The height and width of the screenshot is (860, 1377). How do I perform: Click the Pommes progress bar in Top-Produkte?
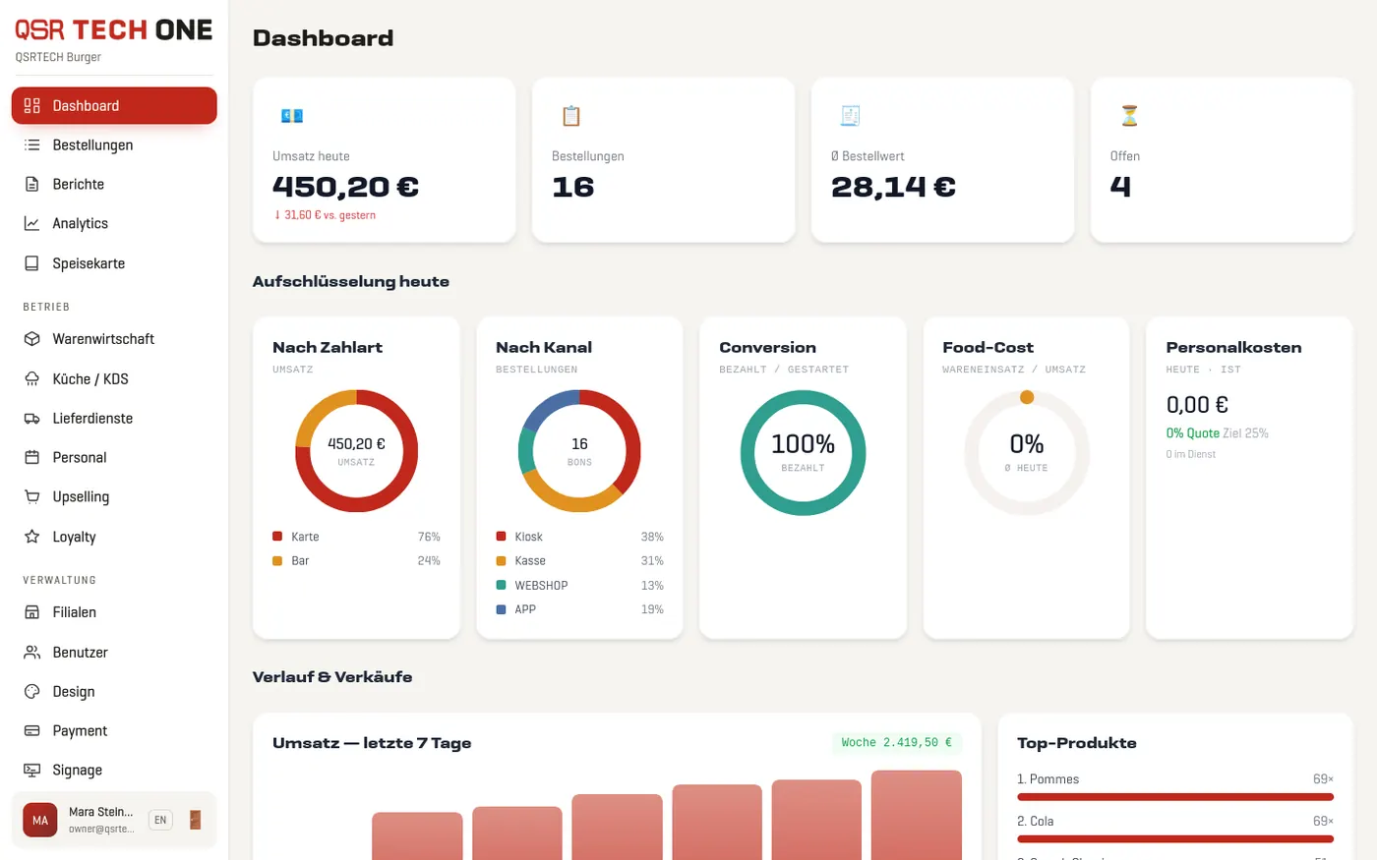pyautogui.click(x=1175, y=797)
